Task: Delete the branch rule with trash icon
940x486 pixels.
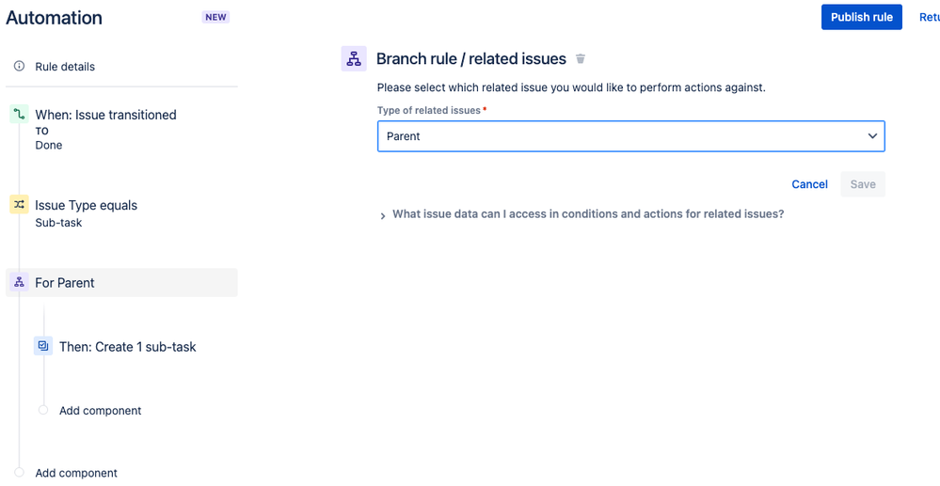Action: (x=581, y=59)
